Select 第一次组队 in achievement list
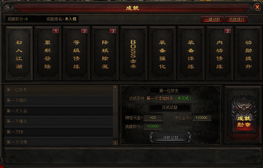The image size is (263, 168). coord(59,100)
